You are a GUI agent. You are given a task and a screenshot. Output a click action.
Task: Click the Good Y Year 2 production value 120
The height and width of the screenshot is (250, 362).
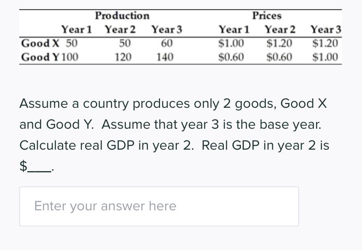(x=123, y=57)
